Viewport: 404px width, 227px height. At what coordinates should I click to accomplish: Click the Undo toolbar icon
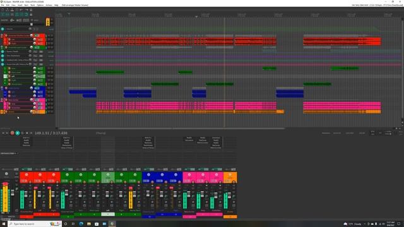tap(21, 10)
